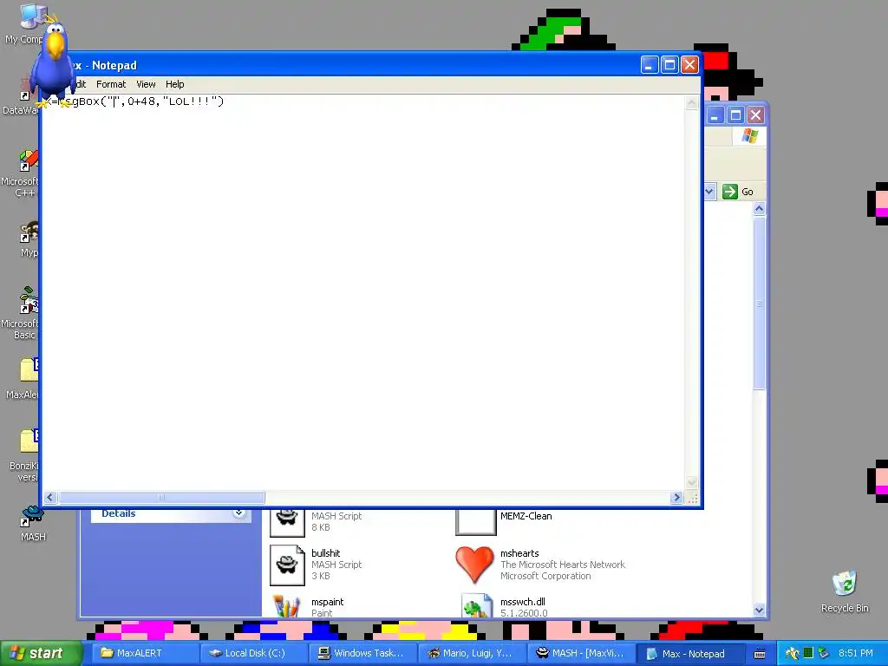888x666 pixels.
Task: Click the msswch.dll file name text
Action: pos(523,602)
